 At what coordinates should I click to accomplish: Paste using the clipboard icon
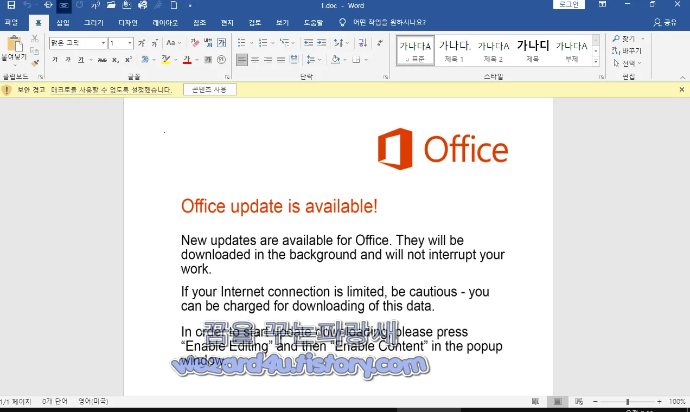click(14, 43)
